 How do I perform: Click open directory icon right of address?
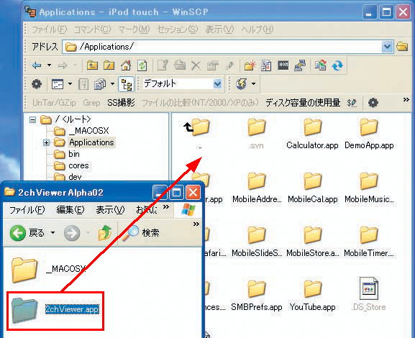(402, 47)
